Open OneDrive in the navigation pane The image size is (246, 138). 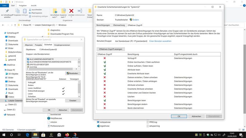pyautogui.click(x=11, y=65)
